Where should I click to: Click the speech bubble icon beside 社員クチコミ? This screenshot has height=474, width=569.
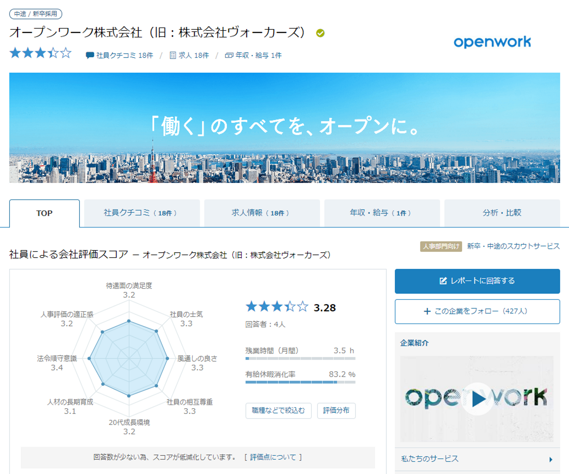pos(90,55)
